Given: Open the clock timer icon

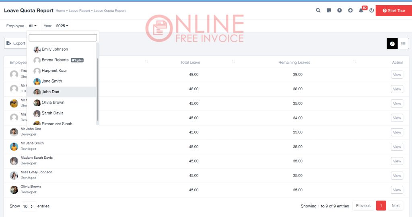Looking at the screenshot, I should [x=340, y=10].
